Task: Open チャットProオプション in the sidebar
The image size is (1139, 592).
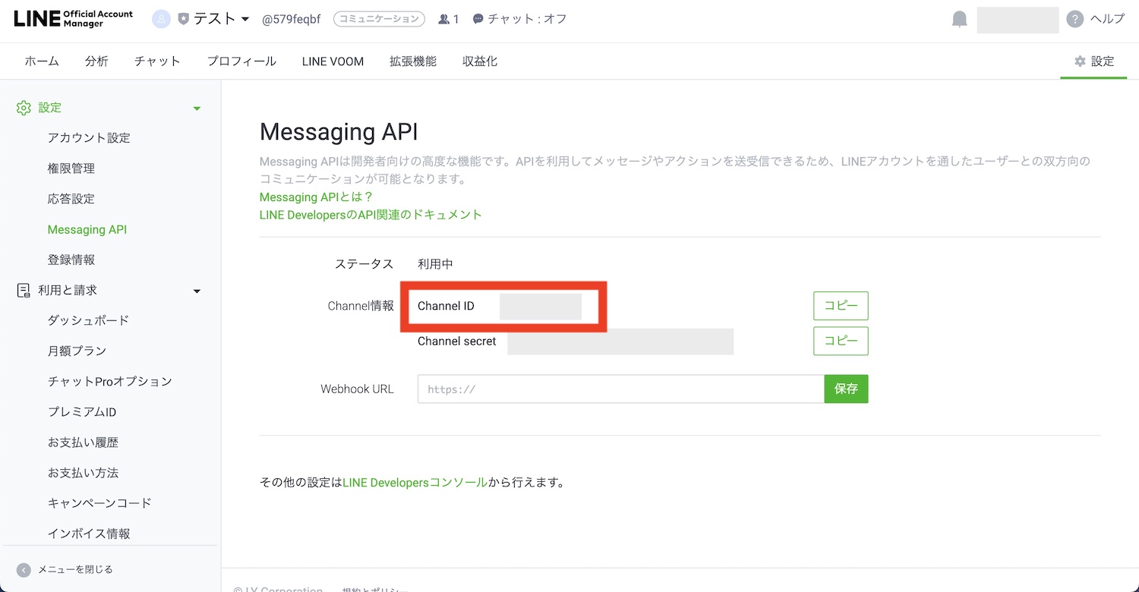Action: 110,381
